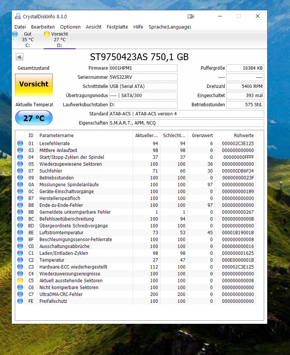Click the blue orb for Wiederzugewiesene Sektoren row
290x355 pixels.
[x=20, y=164]
